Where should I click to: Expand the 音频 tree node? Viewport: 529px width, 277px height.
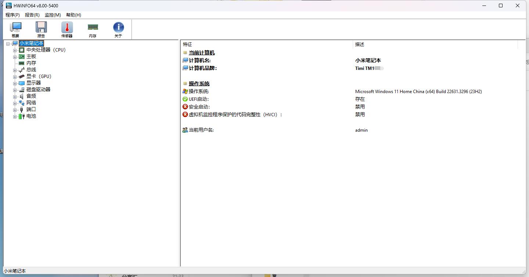pyautogui.click(x=15, y=96)
